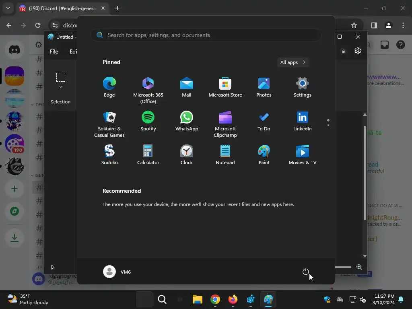Show All apps list
The height and width of the screenshot is (309, 412).
click(x=293, y=62)
